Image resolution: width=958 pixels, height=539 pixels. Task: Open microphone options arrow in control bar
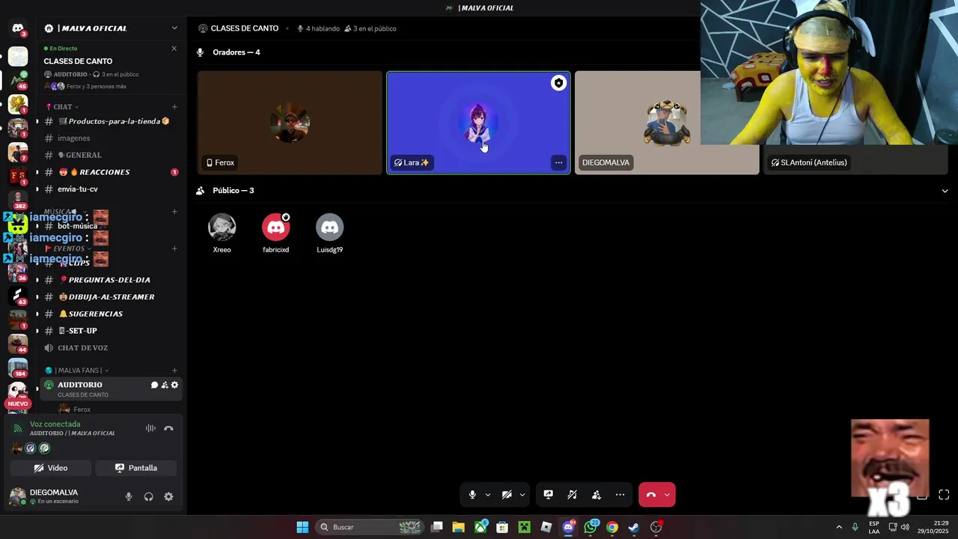[488, 495]
